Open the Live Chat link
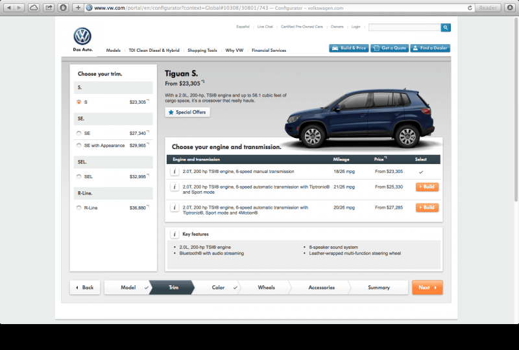The image size is (519, 350). [x=265, y=27]
